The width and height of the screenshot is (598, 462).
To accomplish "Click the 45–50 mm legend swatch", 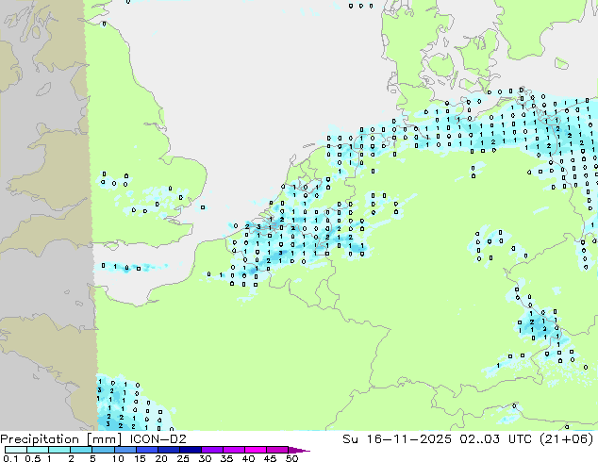I will 276,450.
